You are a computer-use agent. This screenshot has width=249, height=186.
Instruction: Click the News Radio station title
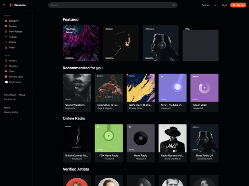point(141,156)
